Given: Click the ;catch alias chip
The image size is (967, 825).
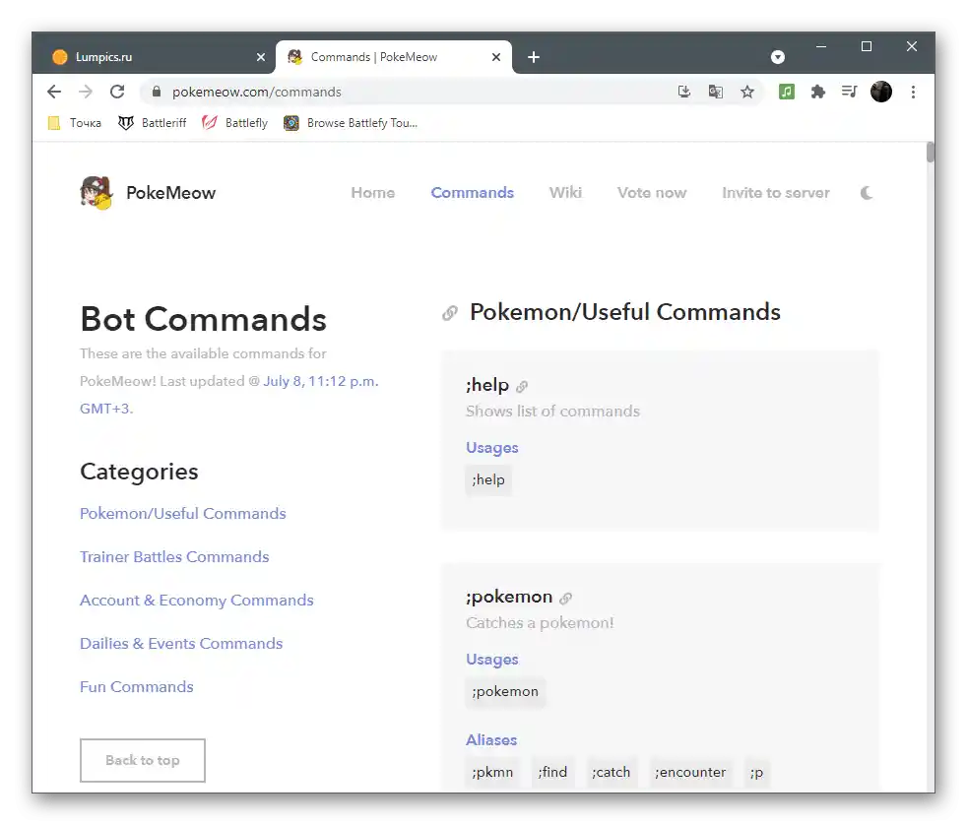Looking at the screenshot, I should coord(612,773).
